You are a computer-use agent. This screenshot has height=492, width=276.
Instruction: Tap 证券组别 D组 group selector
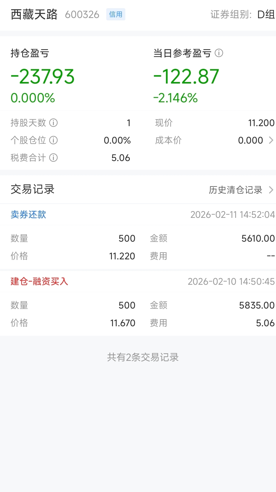tap(242, 14)
